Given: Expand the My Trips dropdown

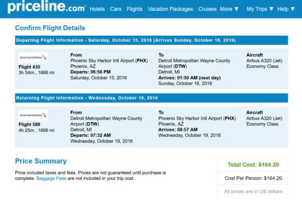Looking at the screenshot, I should [260, 9].
